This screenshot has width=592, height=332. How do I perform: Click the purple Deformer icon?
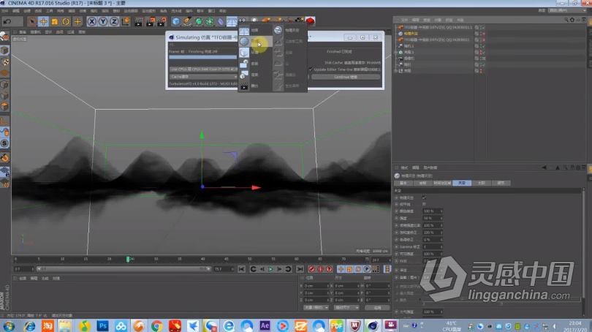point(221,21)
